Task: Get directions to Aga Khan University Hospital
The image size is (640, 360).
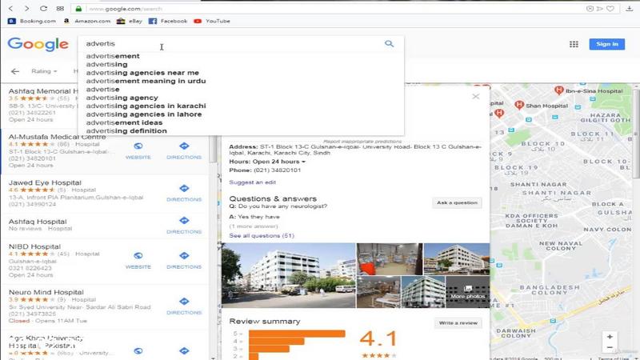Action: (x=184, y=351)
